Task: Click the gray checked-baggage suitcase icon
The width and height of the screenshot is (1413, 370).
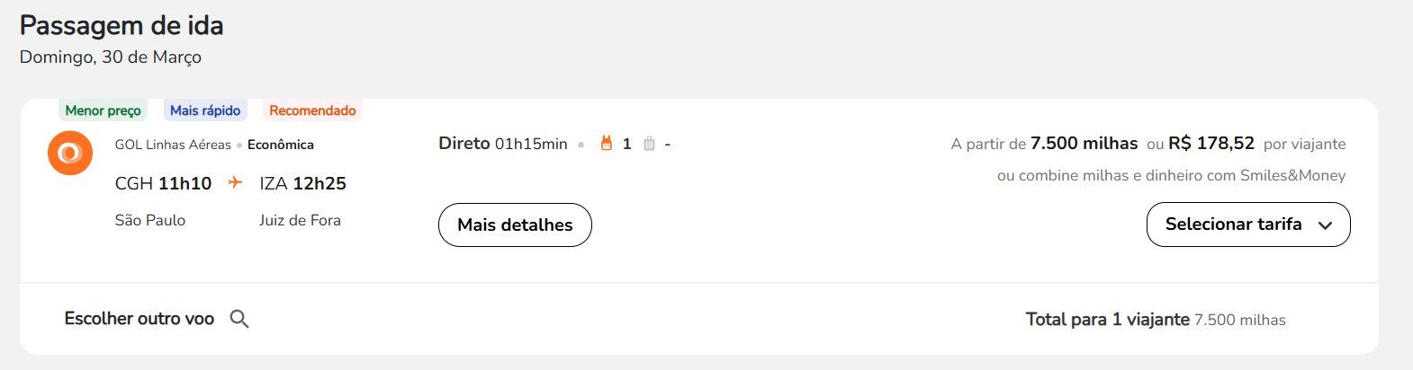Action: [x=649, y=144]
